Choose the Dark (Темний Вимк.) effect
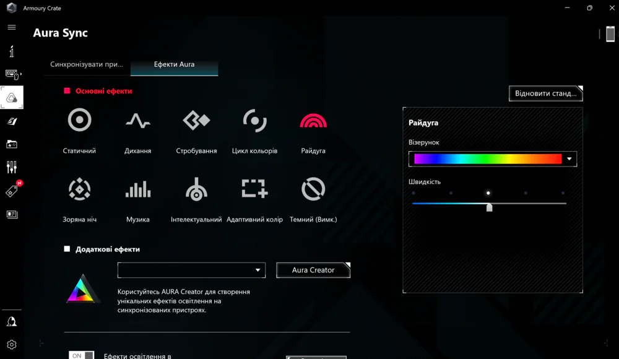The image size is (619, 359). pos(313,189)
